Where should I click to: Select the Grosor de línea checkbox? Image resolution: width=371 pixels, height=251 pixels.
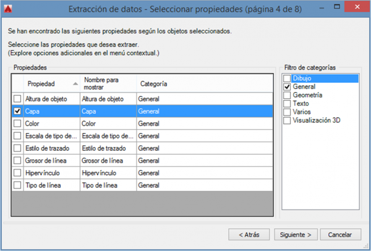click(x=17, y=161)
